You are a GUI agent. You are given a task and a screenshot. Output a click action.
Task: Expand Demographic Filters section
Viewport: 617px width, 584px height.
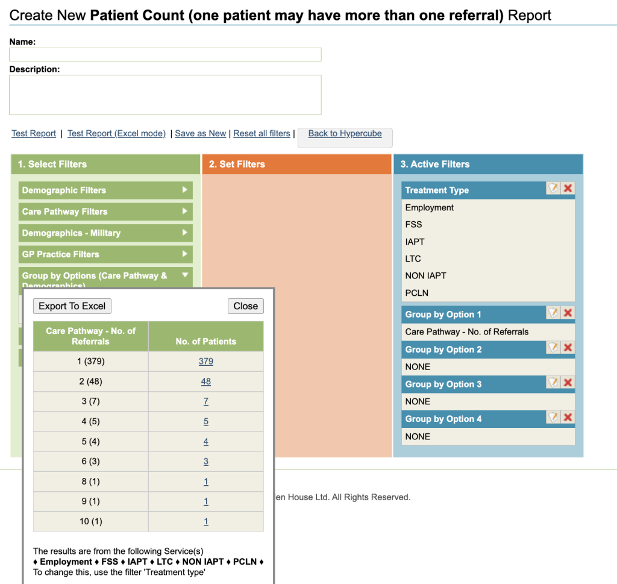105,190
